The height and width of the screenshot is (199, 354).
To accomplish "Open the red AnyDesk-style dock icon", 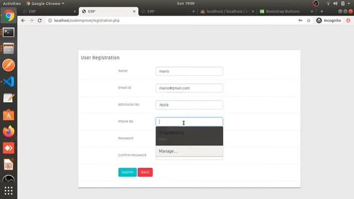I will tap(9, 148).
